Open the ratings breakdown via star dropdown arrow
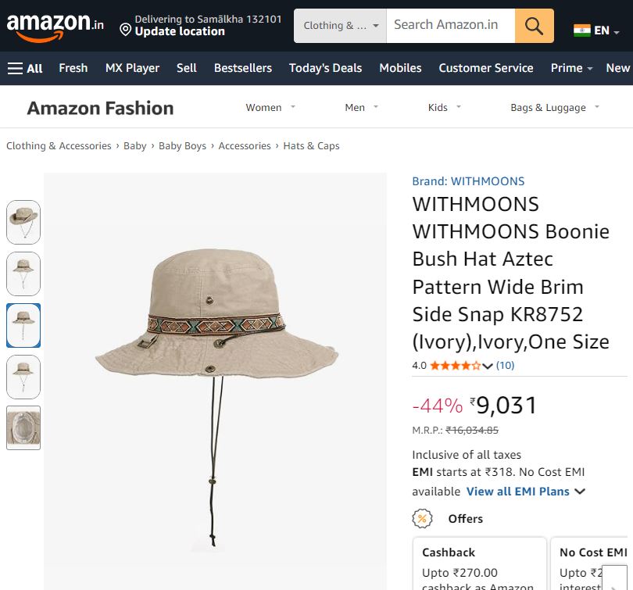The height and width of the screenshot is (590, 633). click(x=488, y=365)
